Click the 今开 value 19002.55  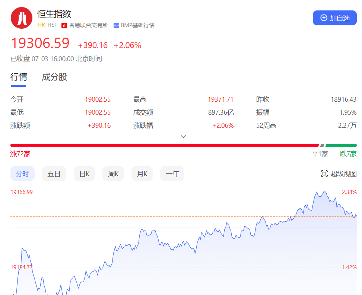pyautogui.click(x=98, y=99)
